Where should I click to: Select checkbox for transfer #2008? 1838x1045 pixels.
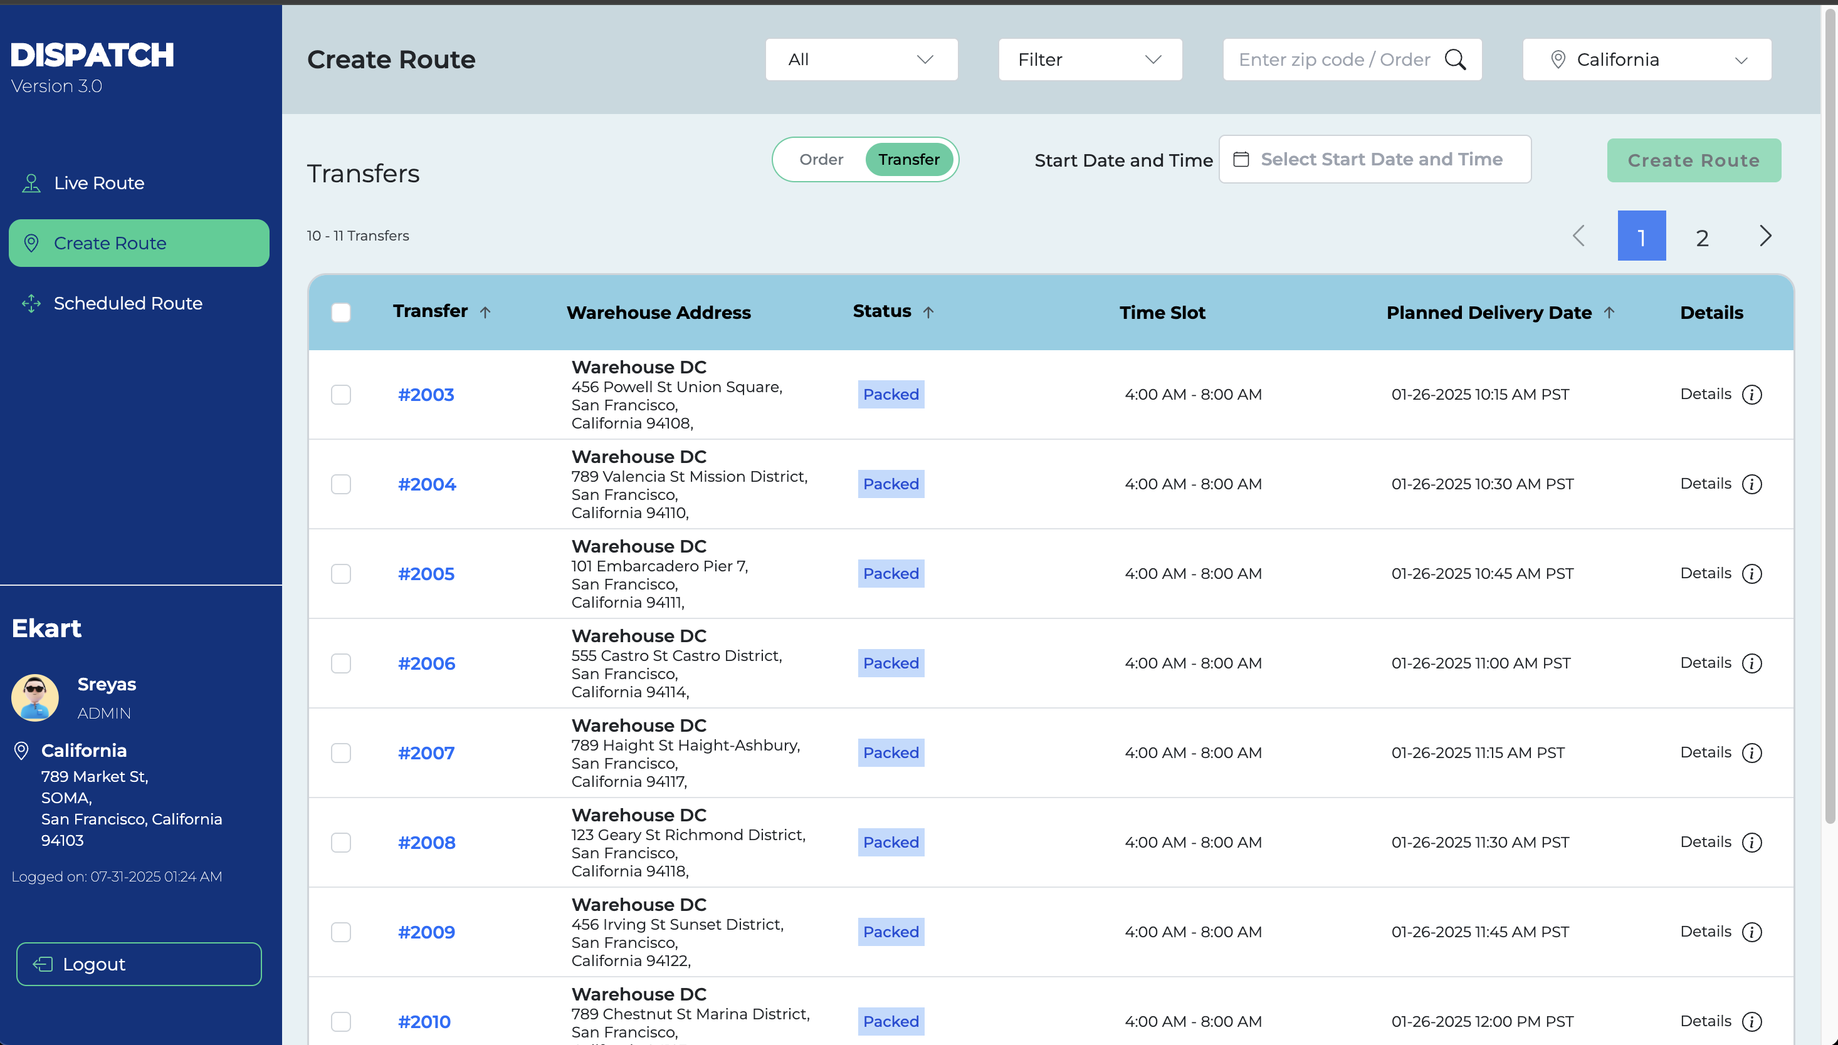click(x=341, y=843)
